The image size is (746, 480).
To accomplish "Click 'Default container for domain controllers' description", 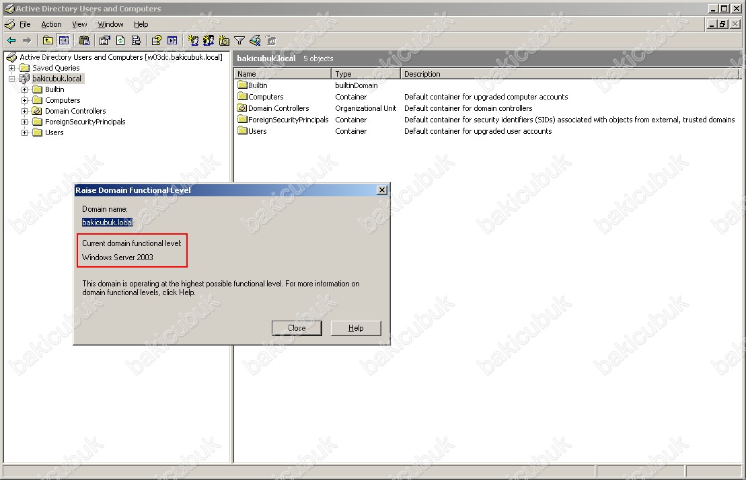I will coord(468,108).
